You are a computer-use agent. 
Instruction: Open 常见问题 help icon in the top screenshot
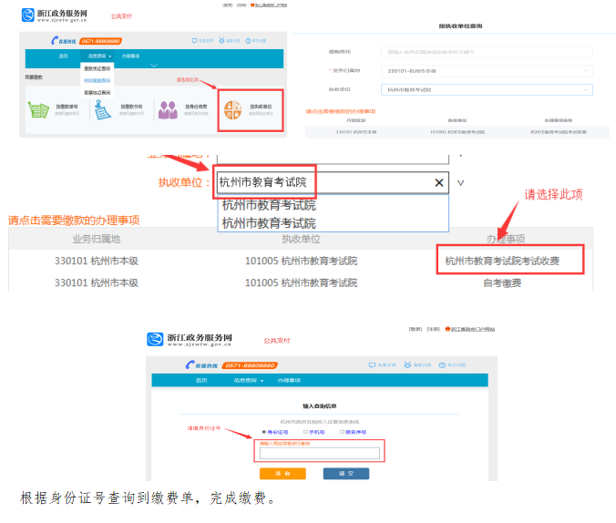point(248,40)
